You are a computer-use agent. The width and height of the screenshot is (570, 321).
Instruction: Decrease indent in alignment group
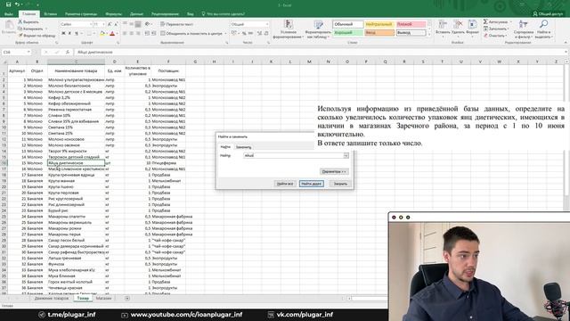(147, 34)
